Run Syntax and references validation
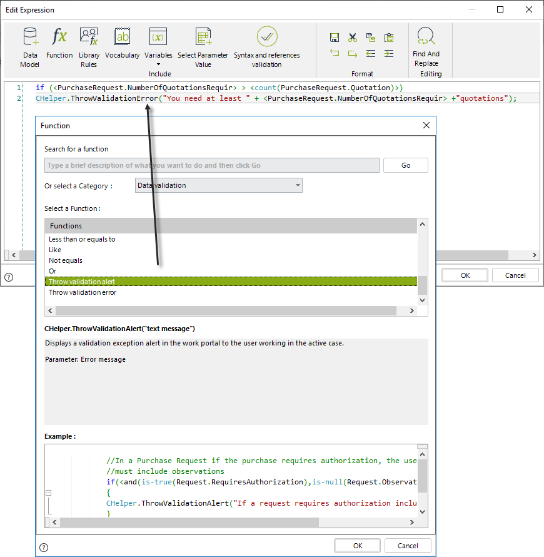The image size is (544, 557). 267,47
